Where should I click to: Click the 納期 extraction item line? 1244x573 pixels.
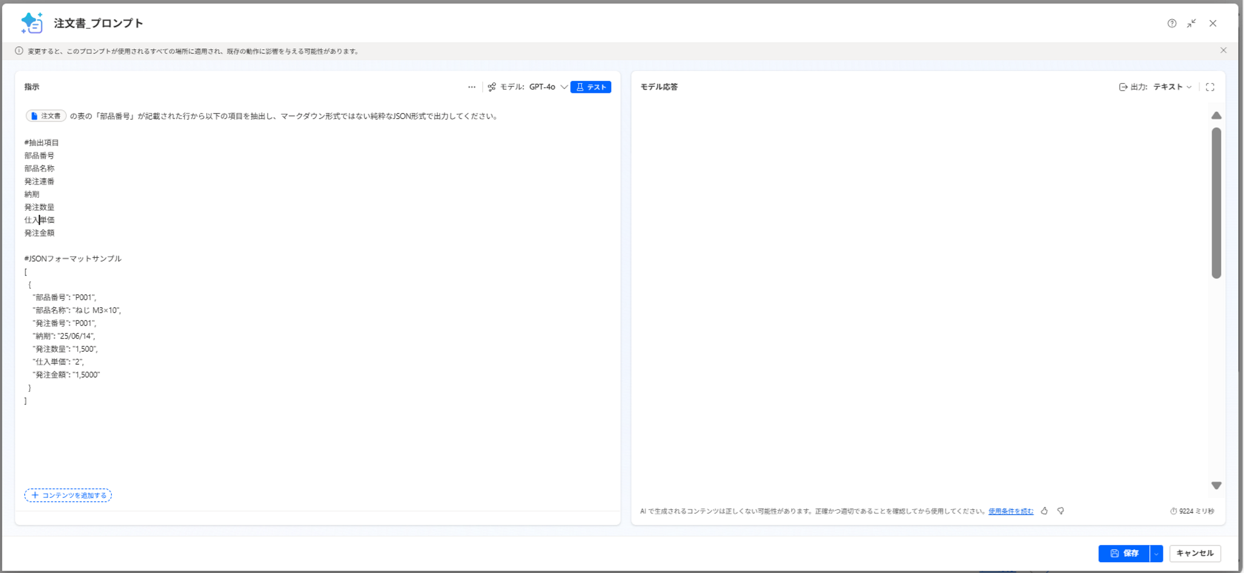(x=32, y=194)
